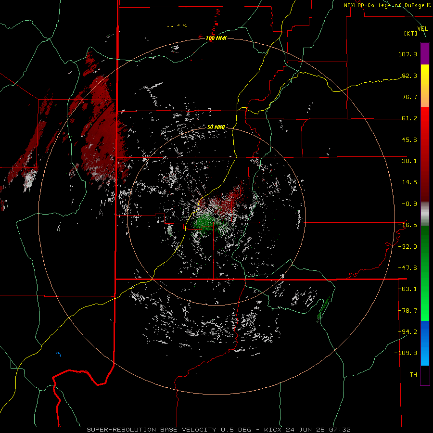Click the 100 NMI range ring label

216,38
